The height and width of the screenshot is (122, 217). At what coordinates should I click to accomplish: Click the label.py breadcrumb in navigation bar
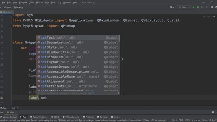pyautogui.click(x=18, y=7)
